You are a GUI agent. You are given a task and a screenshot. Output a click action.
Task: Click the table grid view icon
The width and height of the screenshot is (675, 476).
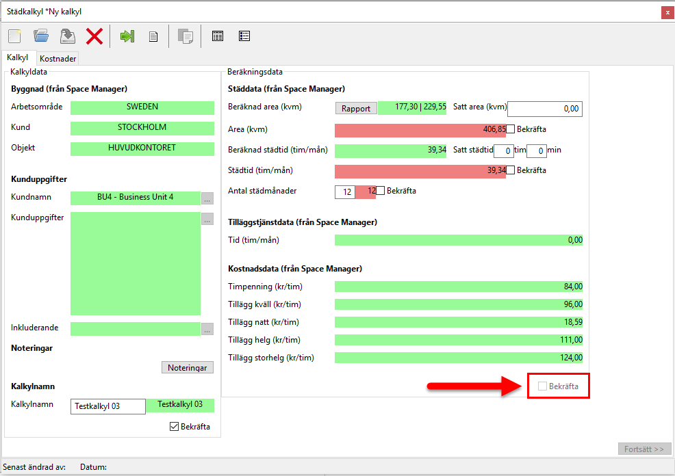click(218, 36)
